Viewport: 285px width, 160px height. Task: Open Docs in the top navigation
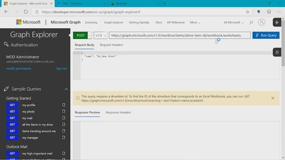coord(159,23)
